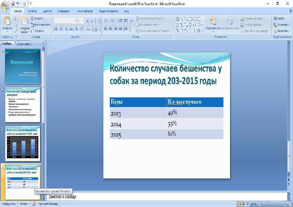Viewport: 293px width, 207px height.
Task: Open Shape Fill dropdown
Action: point(253,18)
